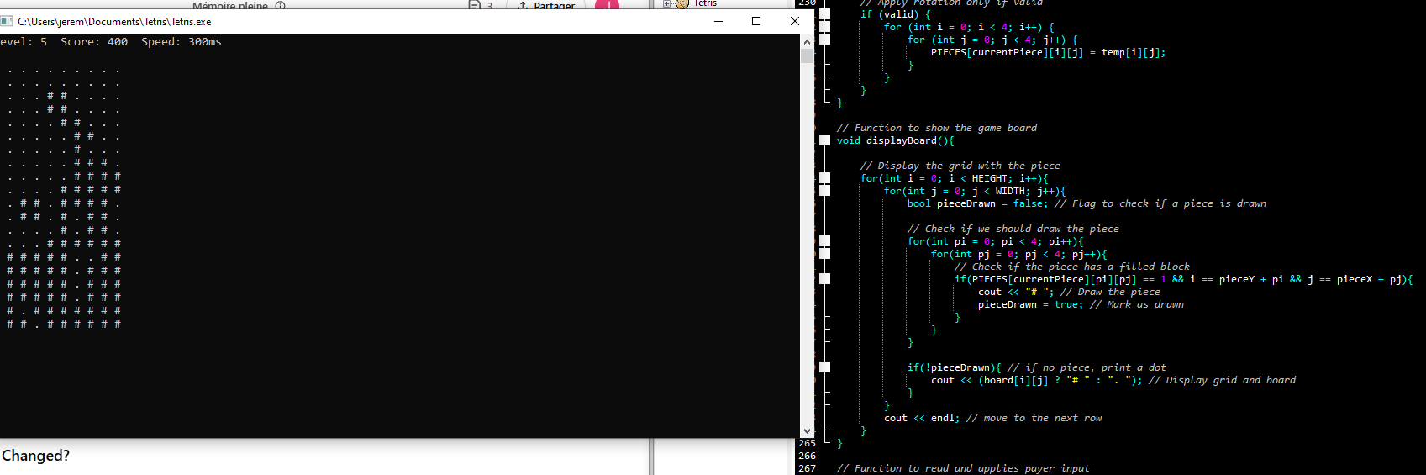The width and height of the screenshot is (1426, 475).
Task: Select the Tetris item in the project tree
Action: click(704, 3)
